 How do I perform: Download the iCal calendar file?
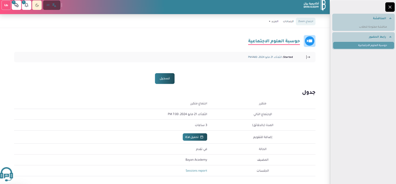[x=195, y=137]
